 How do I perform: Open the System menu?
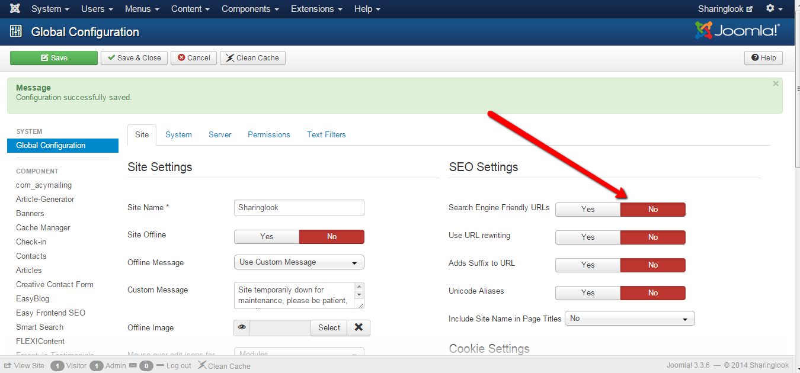pos(50,9)
